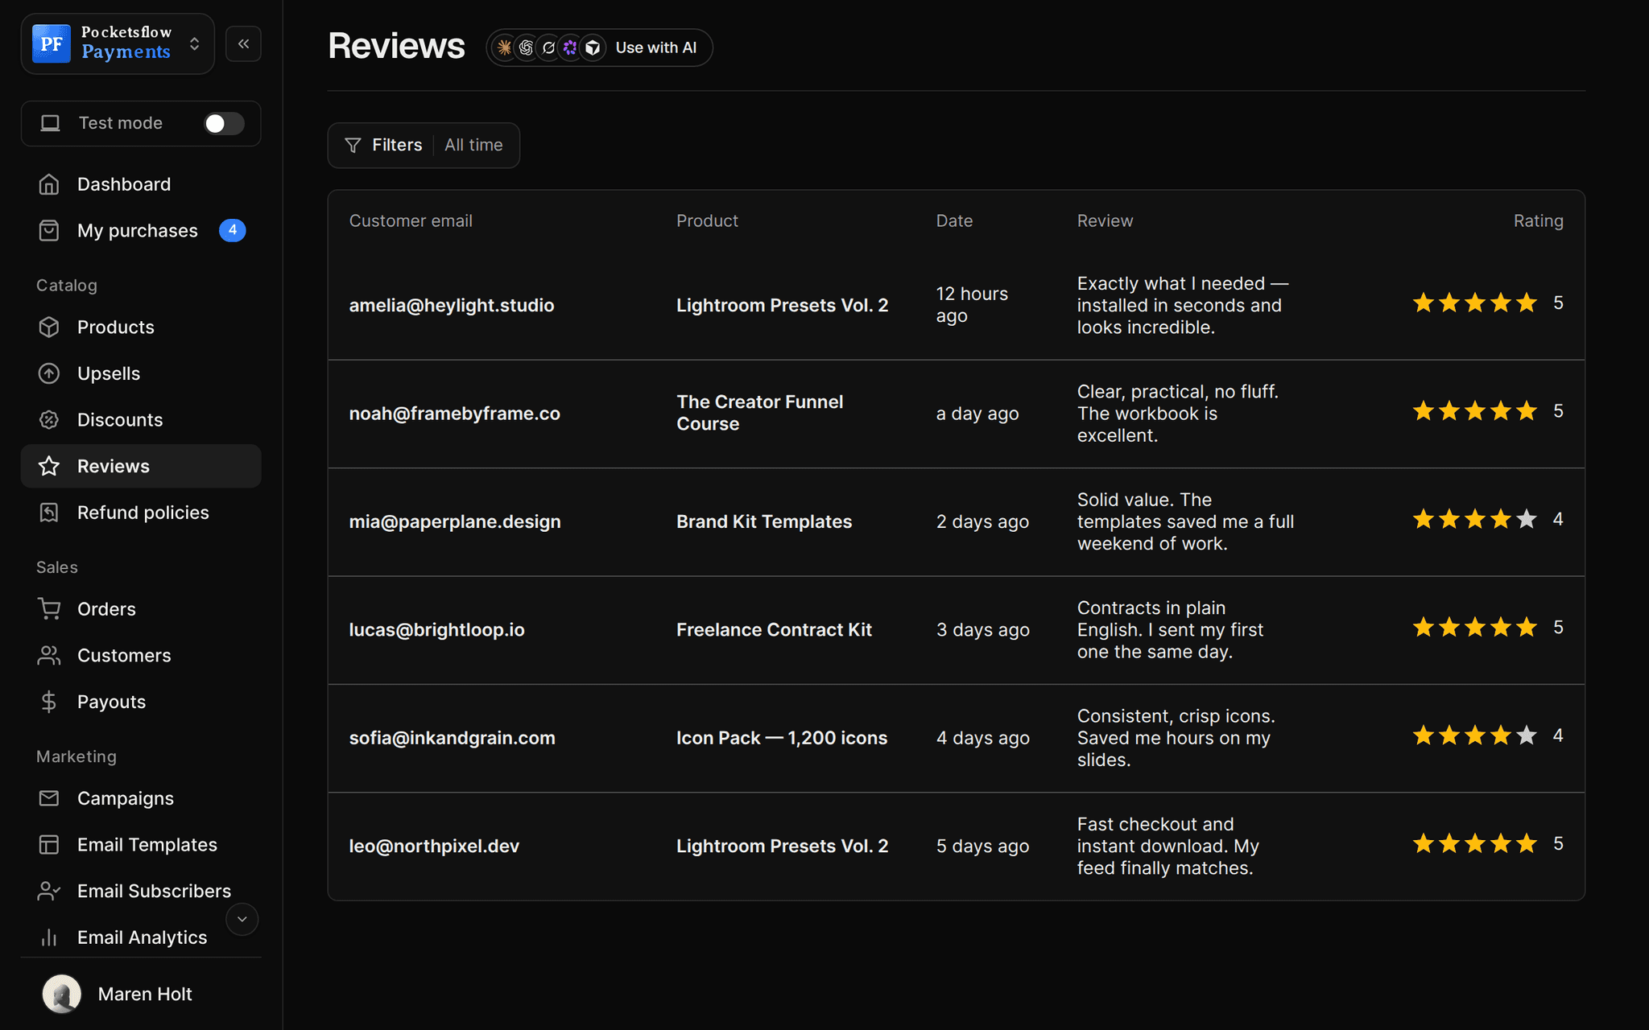Click email amelia@heylight.studio
This screenshot has width=1649, height=1030.
[x=452, y=306]
